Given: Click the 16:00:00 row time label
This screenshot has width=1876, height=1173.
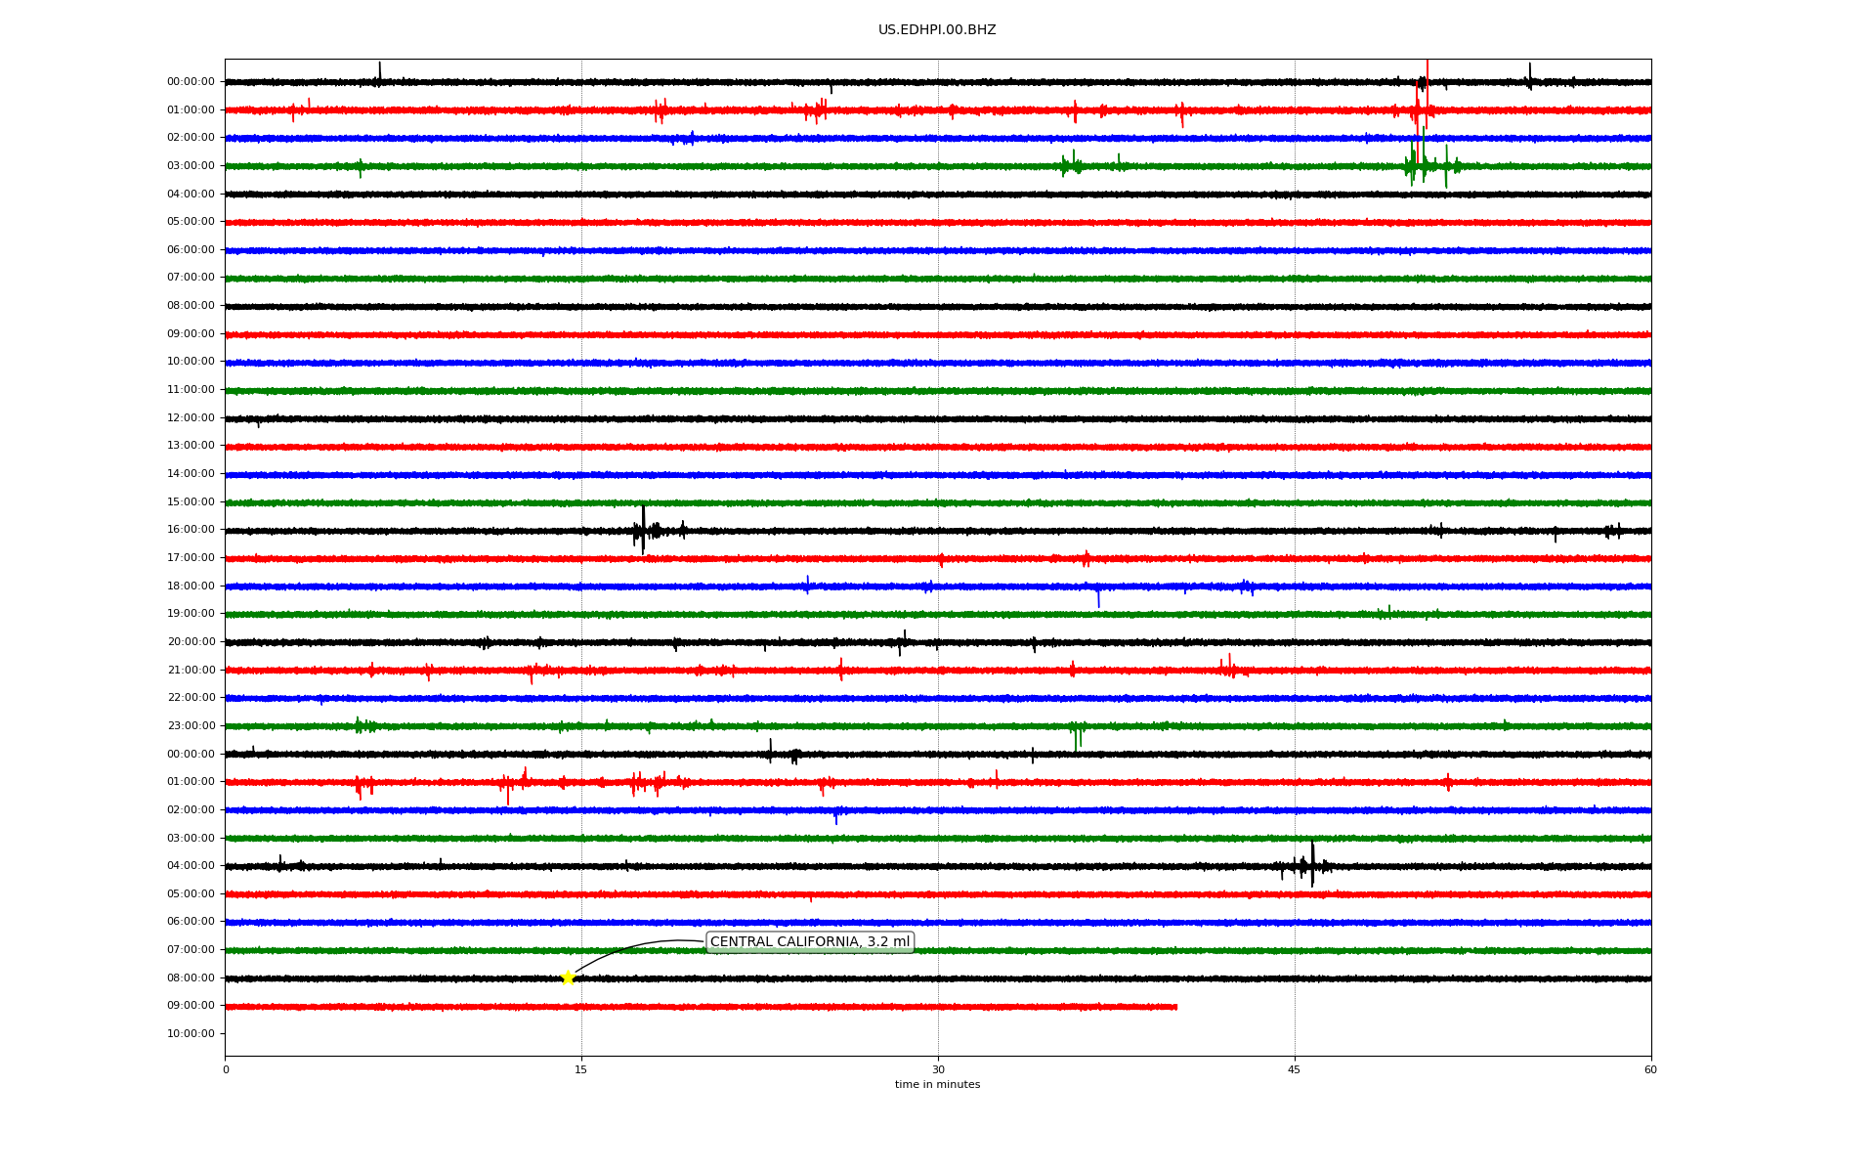Looking at the screenshot, I should (191, 530).
